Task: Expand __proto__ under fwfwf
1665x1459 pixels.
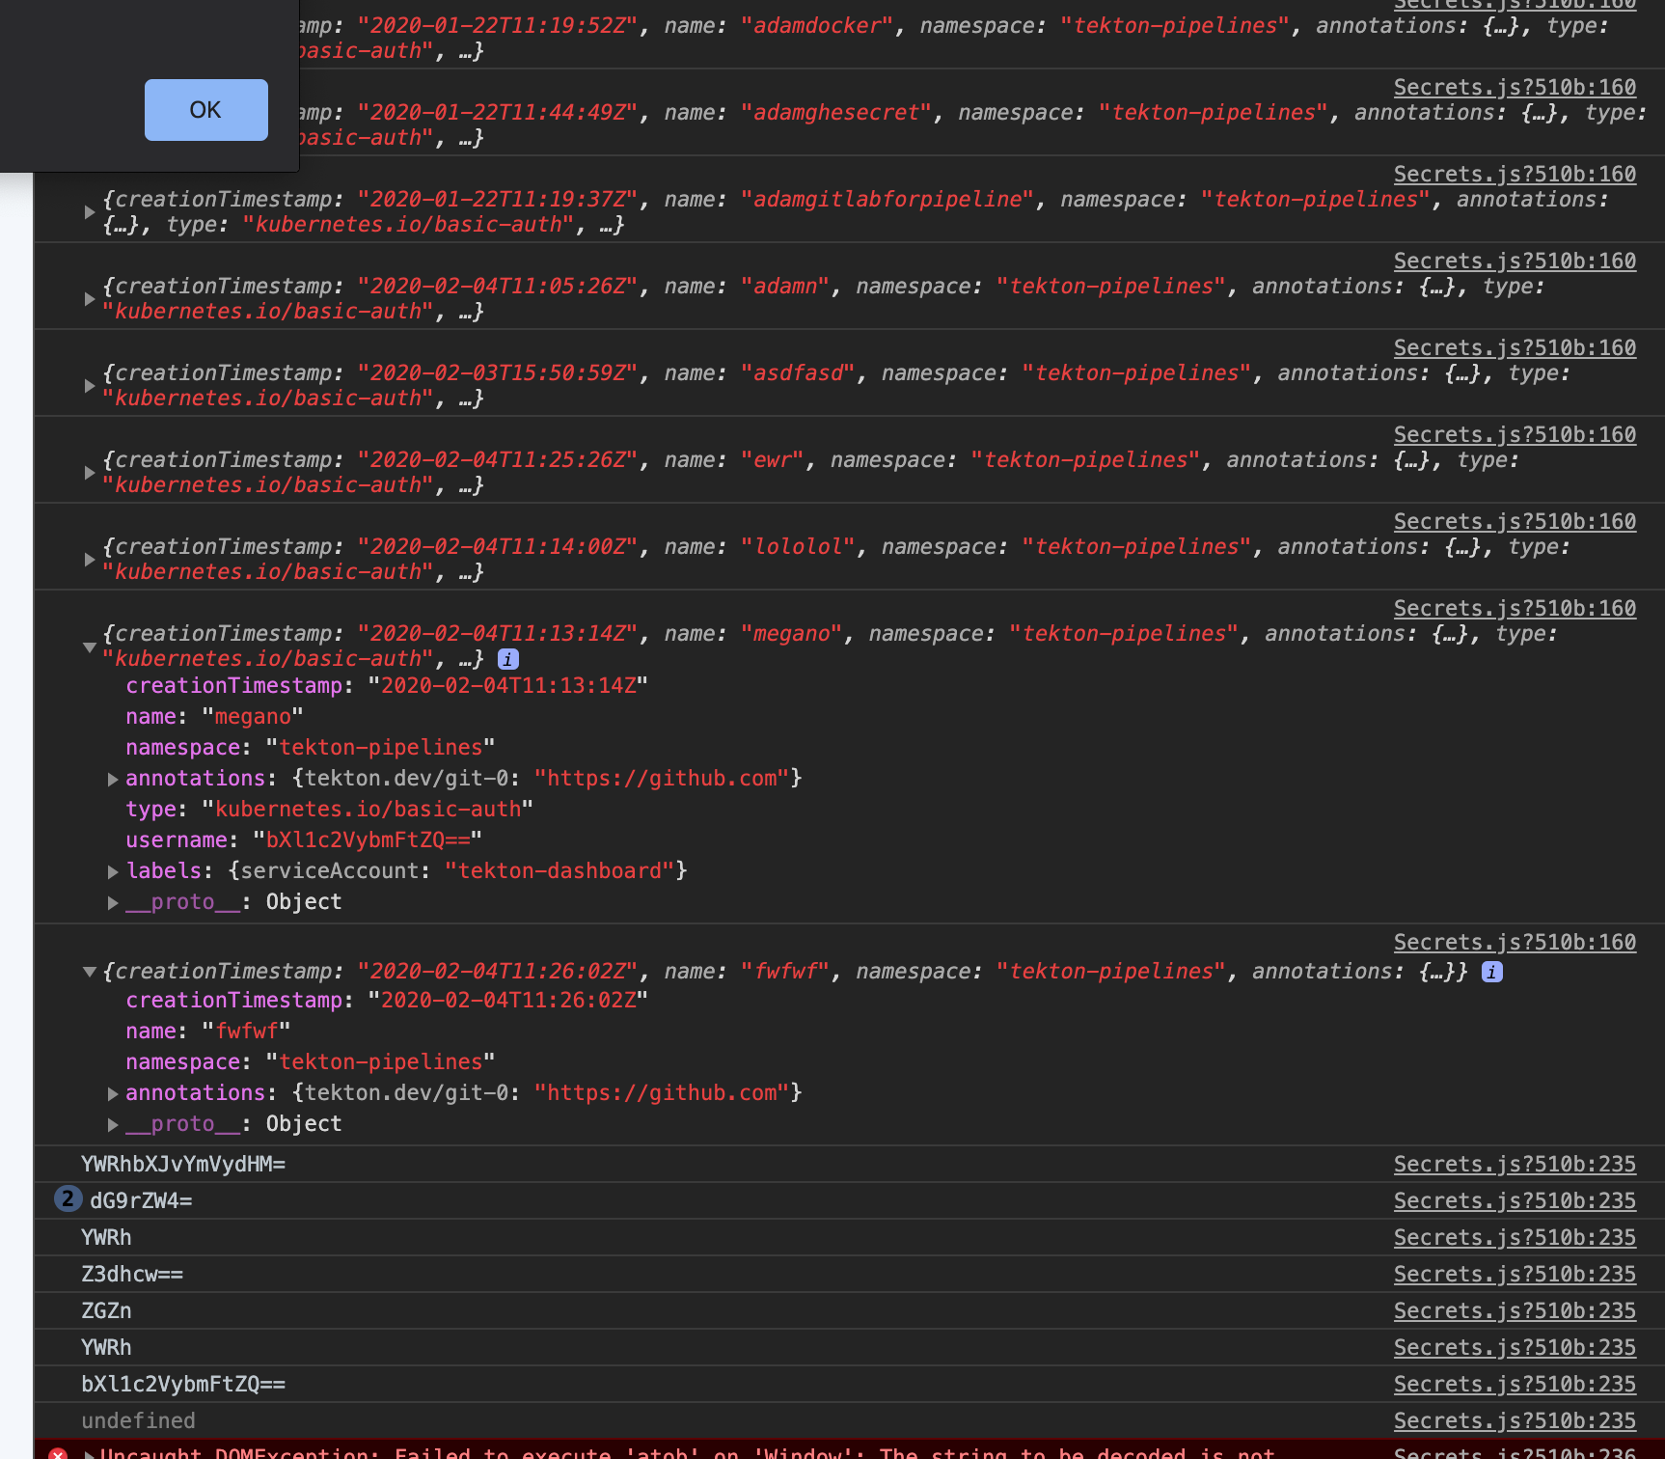Action: click(x=113, y=1123)
